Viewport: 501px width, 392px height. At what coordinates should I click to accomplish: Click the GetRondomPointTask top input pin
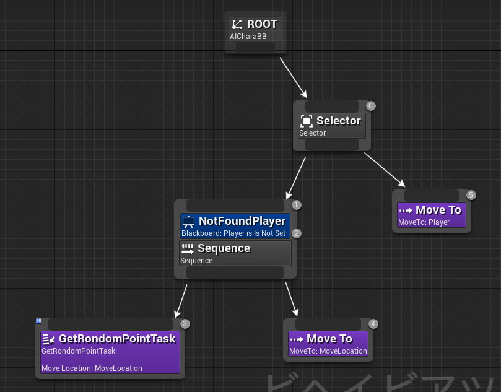click(x=110, y=324)
